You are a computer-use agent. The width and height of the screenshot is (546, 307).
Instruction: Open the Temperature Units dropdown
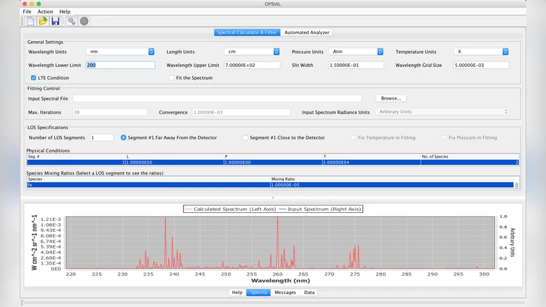[480, 52]
